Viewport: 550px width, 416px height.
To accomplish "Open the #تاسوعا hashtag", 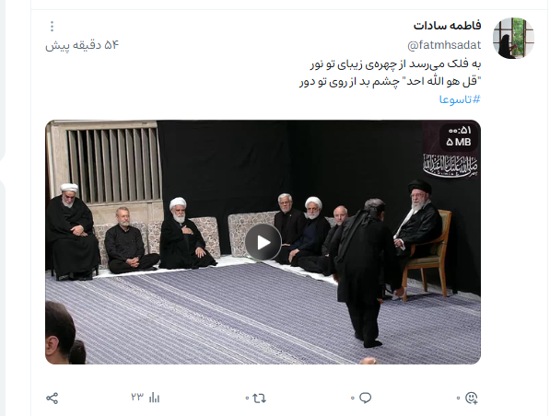I will 460,99.
